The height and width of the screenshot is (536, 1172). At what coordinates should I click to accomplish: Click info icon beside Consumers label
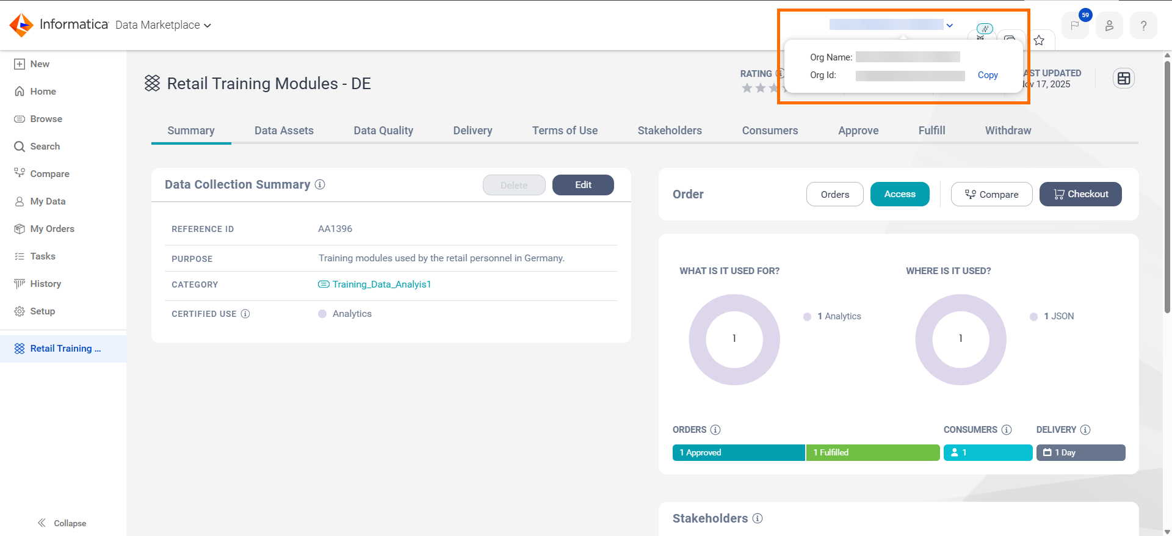pyautogui.click(x=1007, y=430)
